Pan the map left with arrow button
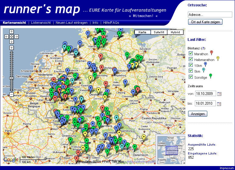The height and width of the screenshot is (170, 235). (x=6, y=37)
